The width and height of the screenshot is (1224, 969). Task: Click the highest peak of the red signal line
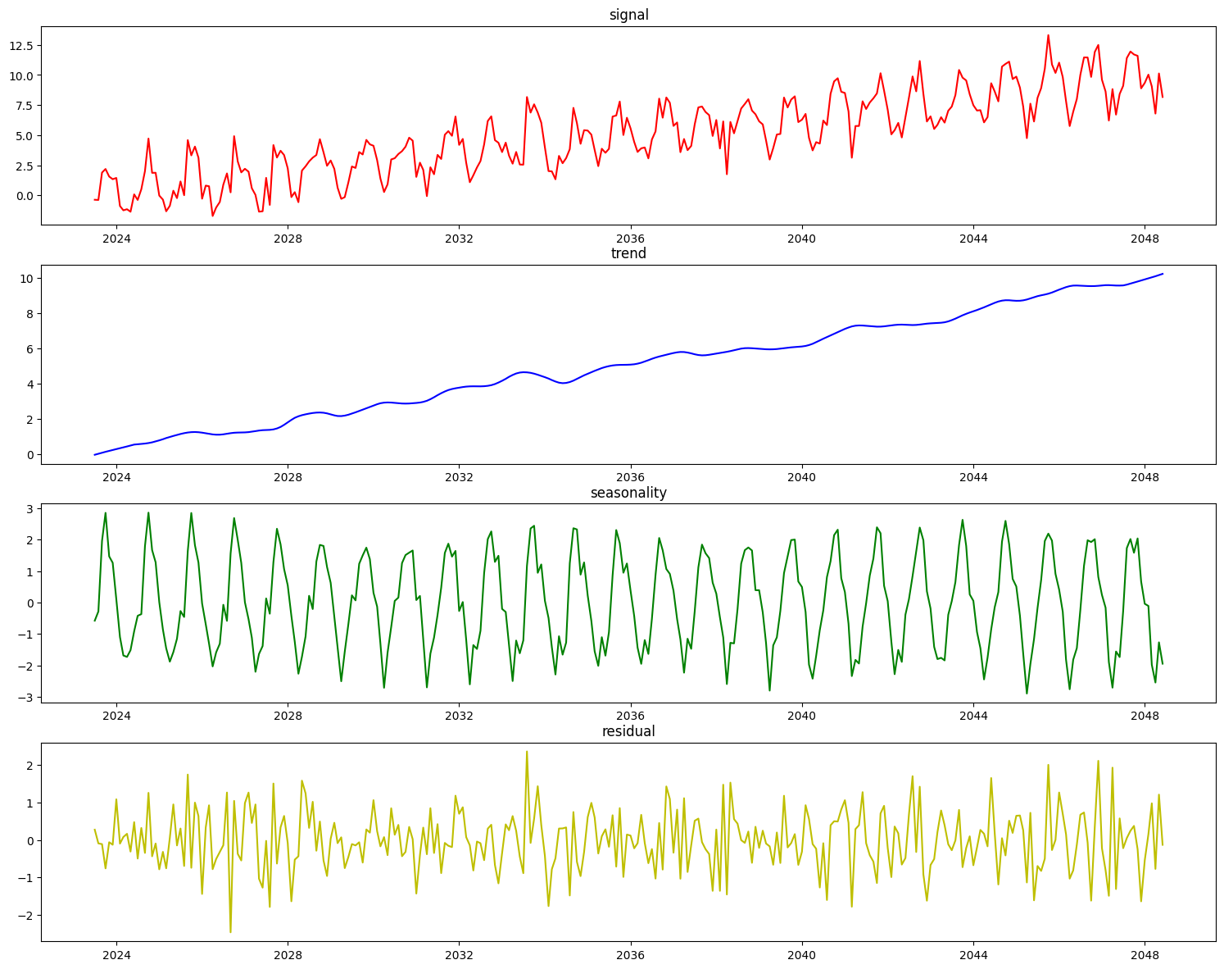(x=1048, y=35)
